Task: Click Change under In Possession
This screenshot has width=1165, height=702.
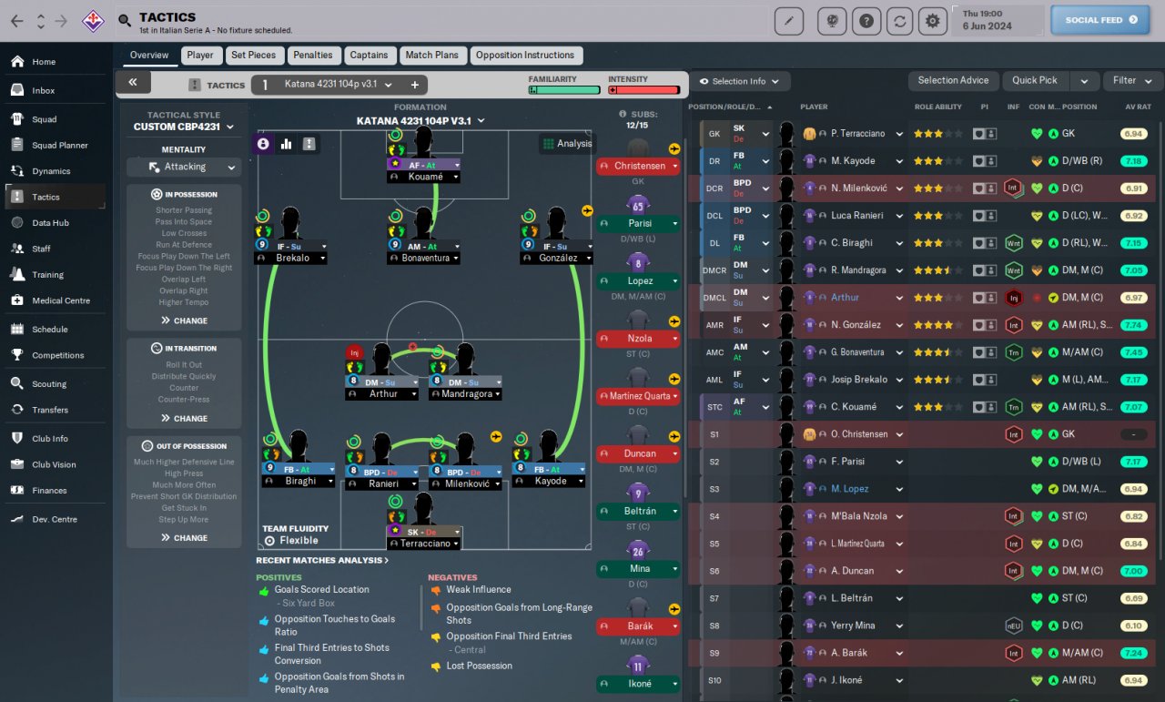Action: tap(184, 320)
